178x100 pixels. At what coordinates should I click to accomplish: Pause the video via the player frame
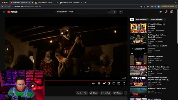click(x=66, y=49)
